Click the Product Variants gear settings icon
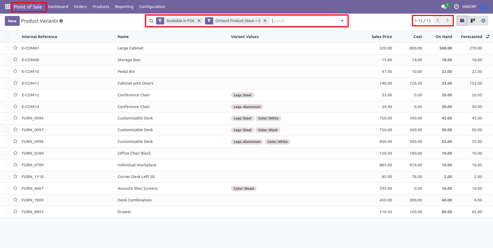The height and width of the screenshot is (248, 493). coord(61,21)
